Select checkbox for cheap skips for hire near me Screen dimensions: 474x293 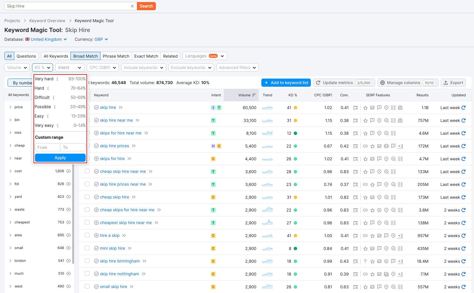[87, 209]
